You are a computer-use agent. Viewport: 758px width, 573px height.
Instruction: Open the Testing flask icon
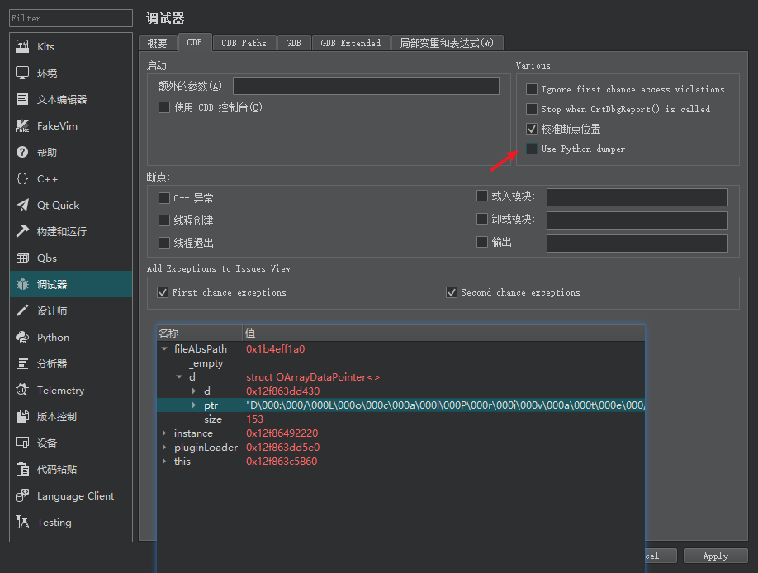[x=23, y=523]
